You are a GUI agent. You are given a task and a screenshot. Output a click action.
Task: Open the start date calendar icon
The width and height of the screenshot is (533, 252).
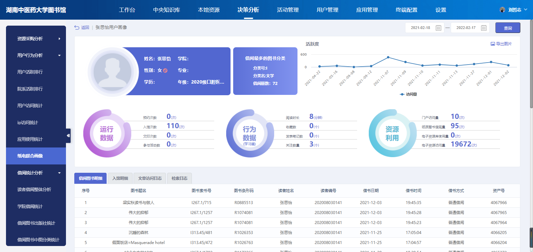pos(438,28)
